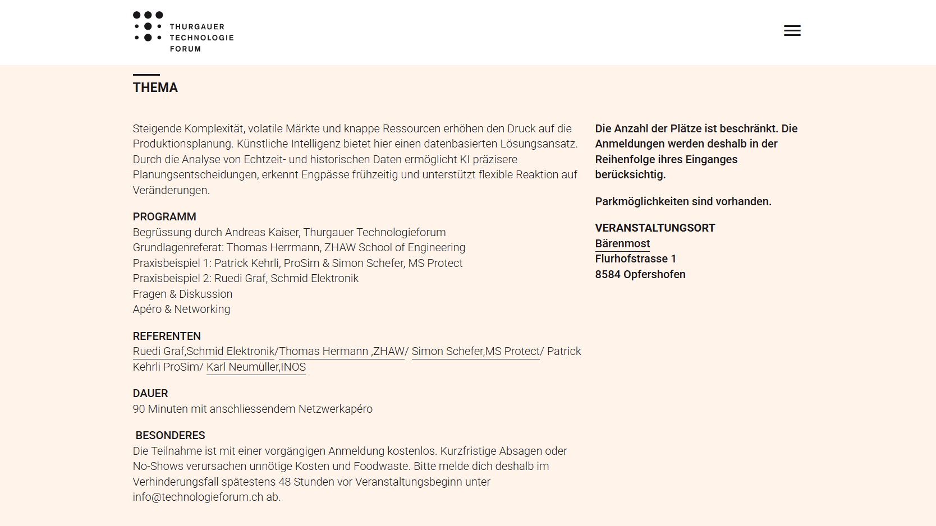Visit the Bärenmost venue link
Viewport: 936px width, 526px height.
(622, 244)
